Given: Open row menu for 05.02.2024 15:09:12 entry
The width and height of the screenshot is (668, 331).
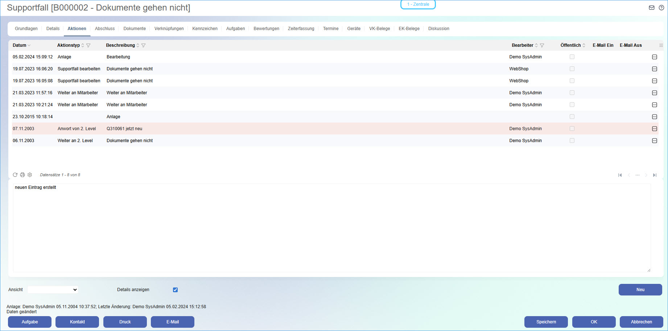Looking at the screenshot, I should (655, 57).
